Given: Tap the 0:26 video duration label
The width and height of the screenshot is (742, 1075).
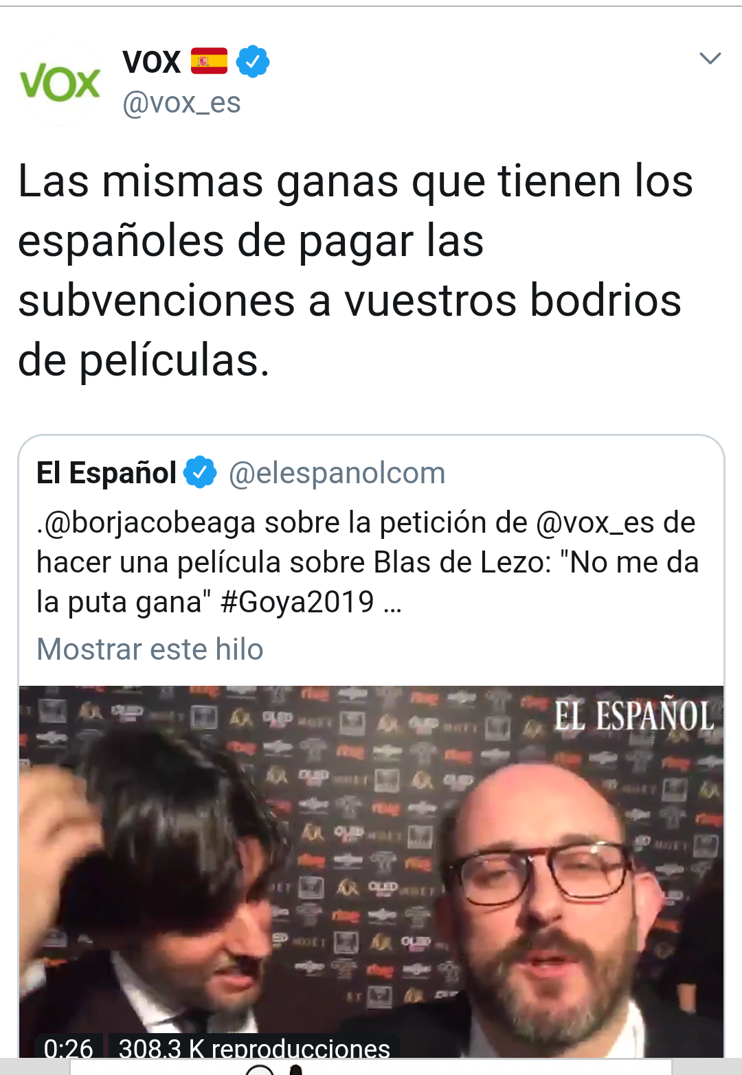Looking at the screenshot, I should (x=69, y=1048).
